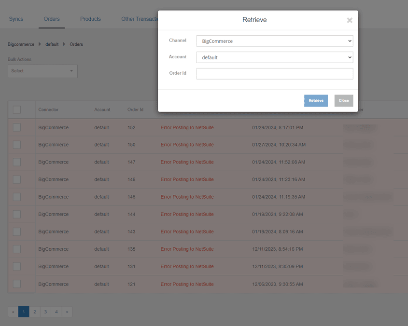Close the Retrieve dialog with X icon
Screen dimensions: 408x326
350,20
